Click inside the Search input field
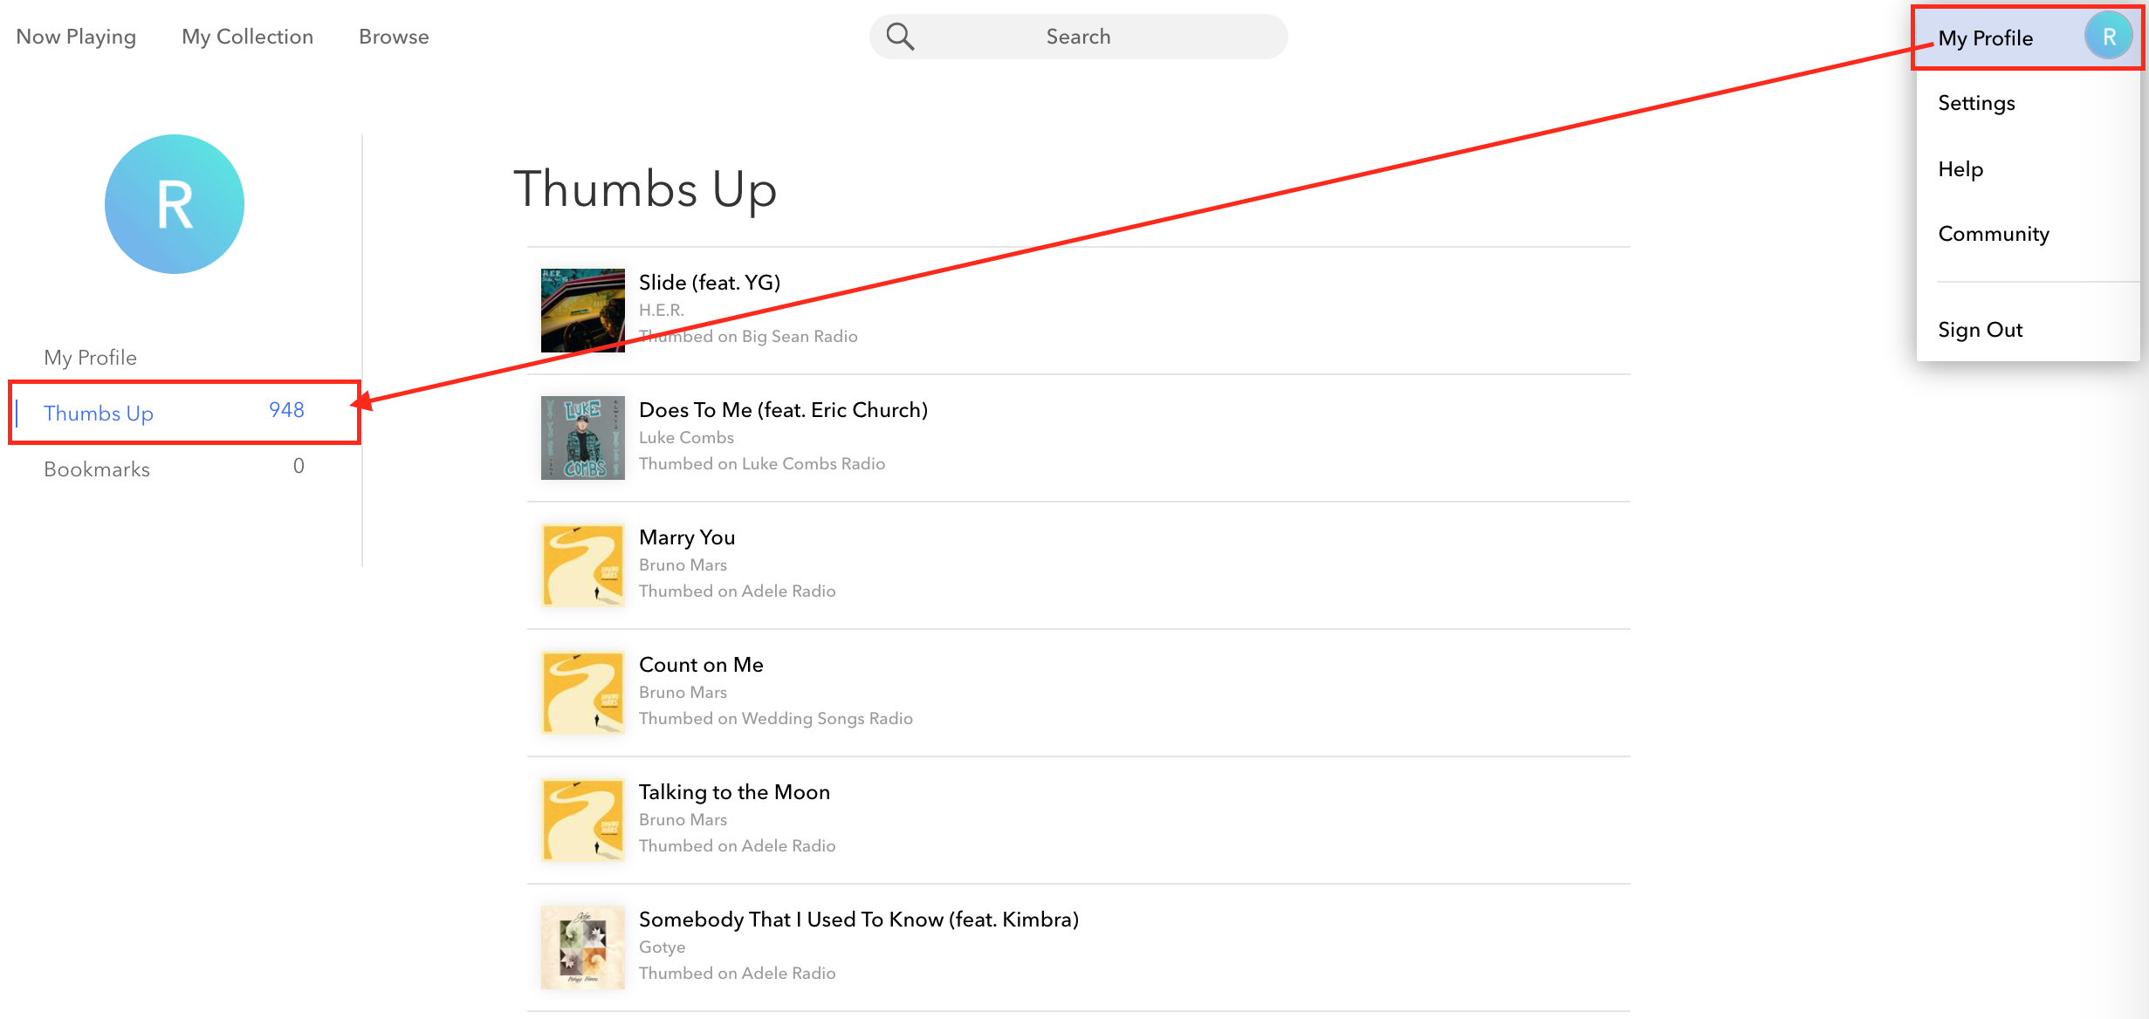This screenshot has width=2149, height=1019. [1078, 36]
